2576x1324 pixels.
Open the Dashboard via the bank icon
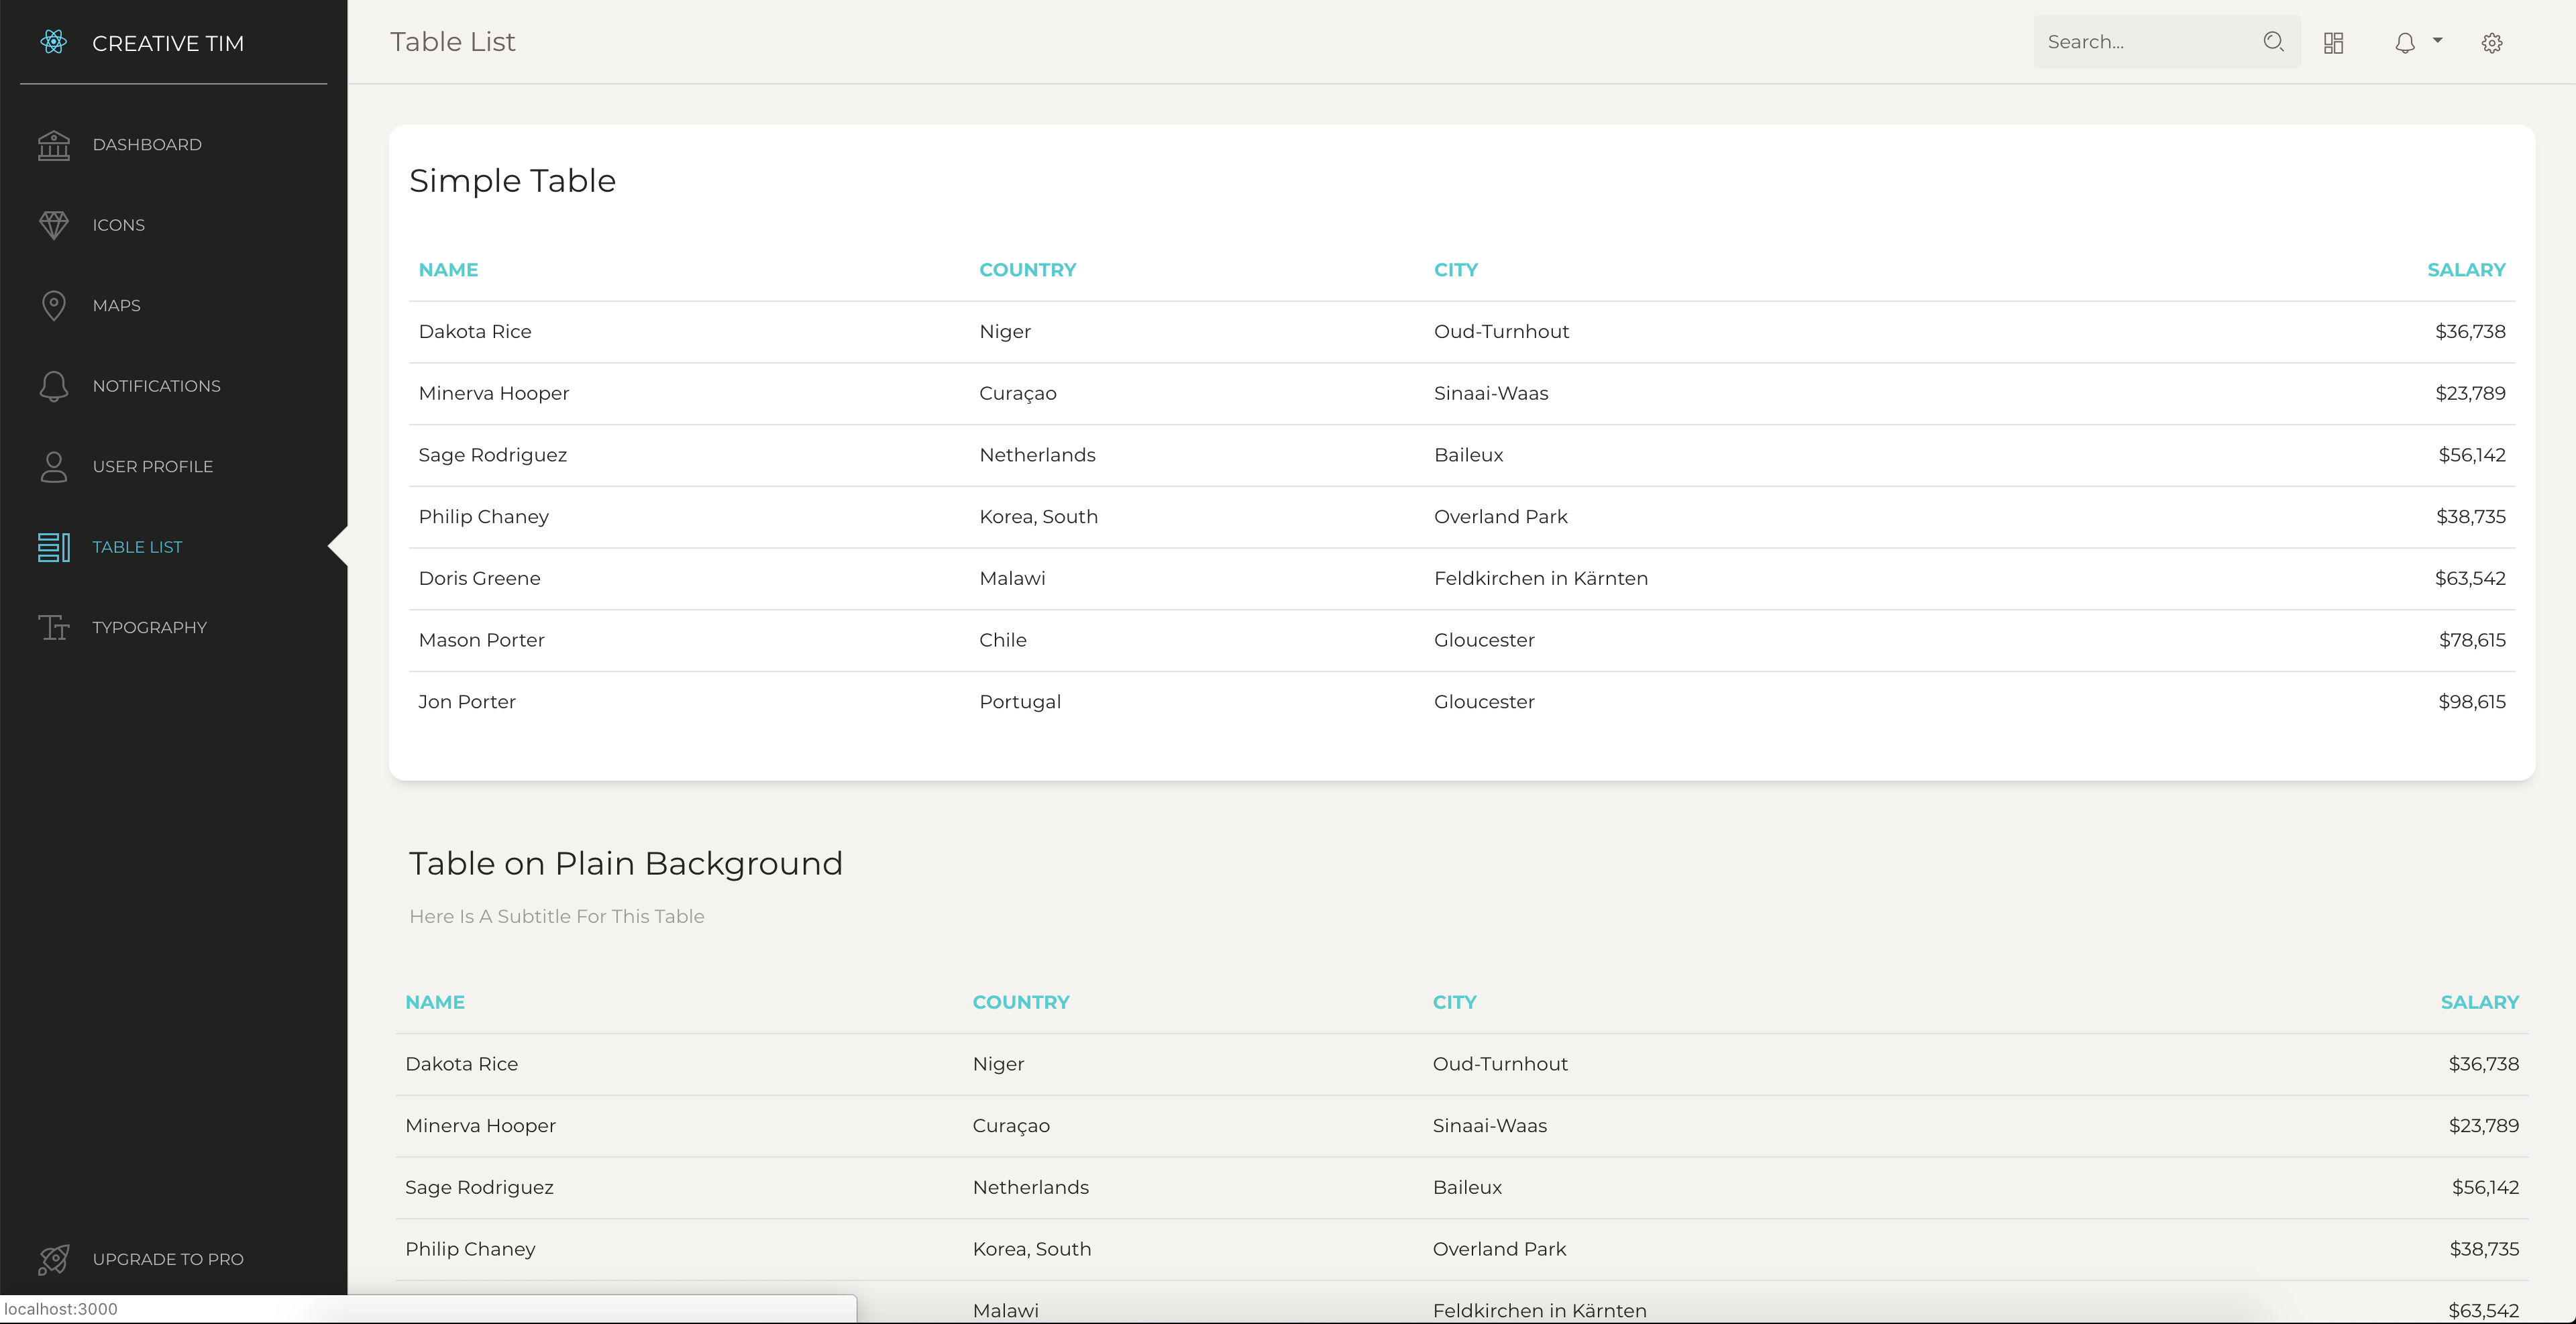54,145
